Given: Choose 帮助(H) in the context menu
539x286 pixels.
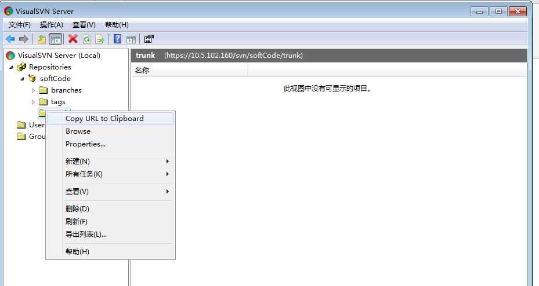Looking at the screenshot, I should 110,252.
